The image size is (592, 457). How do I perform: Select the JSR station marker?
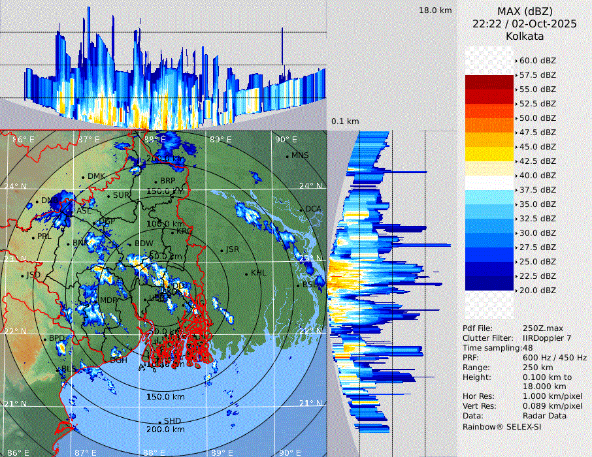tap(222, 250)
